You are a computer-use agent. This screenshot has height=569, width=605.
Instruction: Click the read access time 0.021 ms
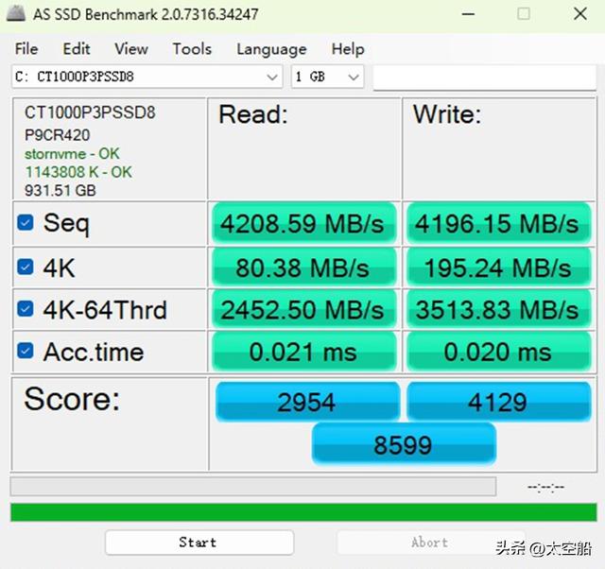pyautogui.click(x=303, y=352)
